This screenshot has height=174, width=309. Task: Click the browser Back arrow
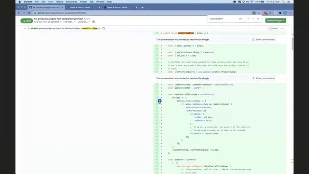(19, 13)
